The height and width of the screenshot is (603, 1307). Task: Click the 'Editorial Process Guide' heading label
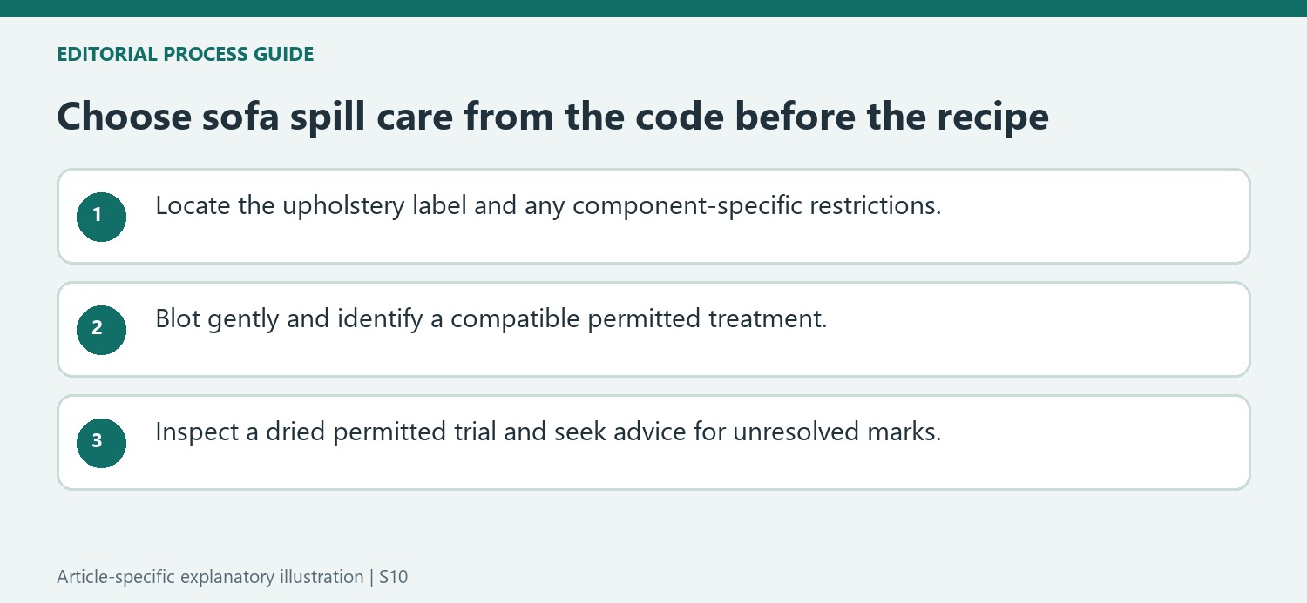[185, 54]
